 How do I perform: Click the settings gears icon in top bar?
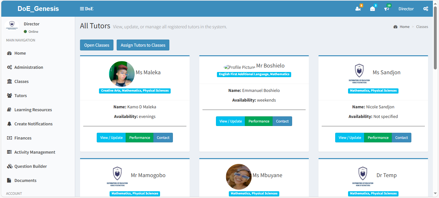click(426, 9)
